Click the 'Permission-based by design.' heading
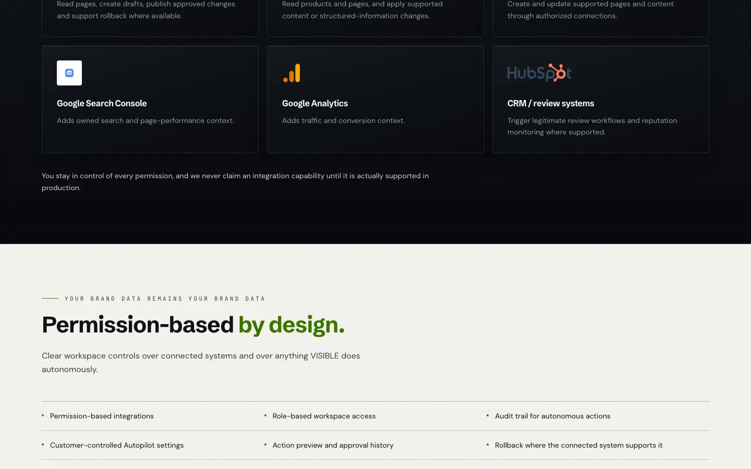The height and width of the screenshot is (469, 751). pos(193,325)
